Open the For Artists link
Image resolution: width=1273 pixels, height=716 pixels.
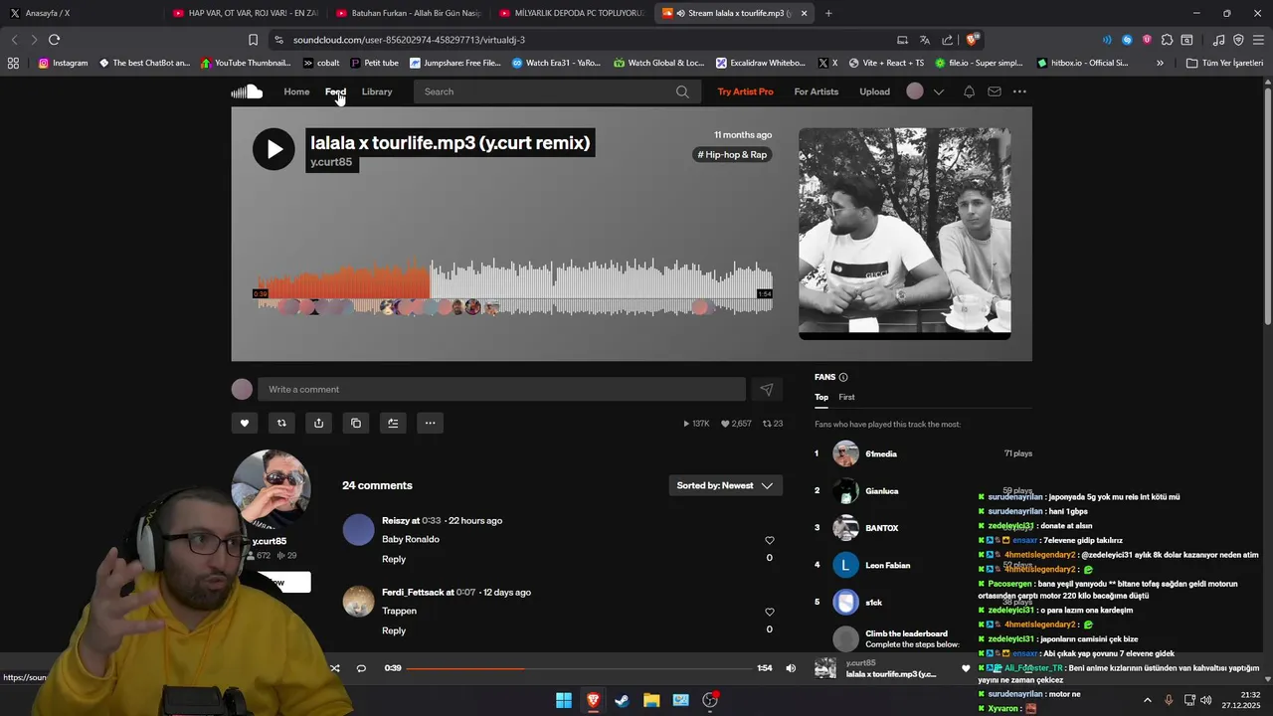tap(816, 91)
